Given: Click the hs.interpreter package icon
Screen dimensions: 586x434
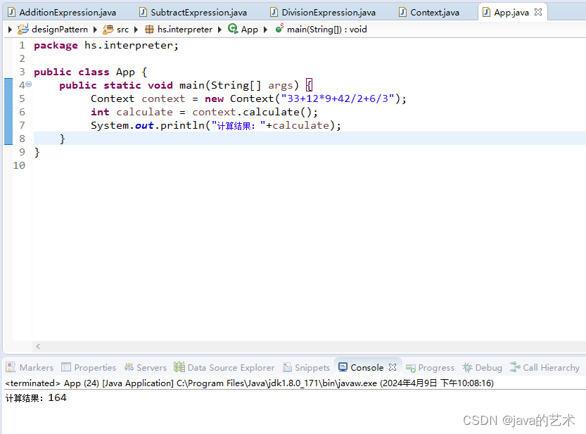Looking at the screenshot, I should coord(149,29).
